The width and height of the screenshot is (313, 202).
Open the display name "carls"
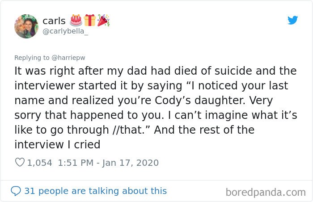click(54, 21)
